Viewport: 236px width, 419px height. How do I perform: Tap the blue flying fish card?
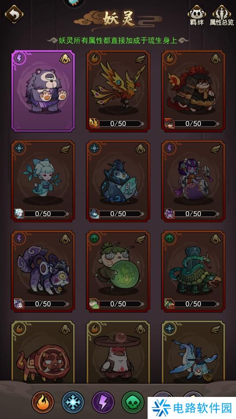pos(193,352)
